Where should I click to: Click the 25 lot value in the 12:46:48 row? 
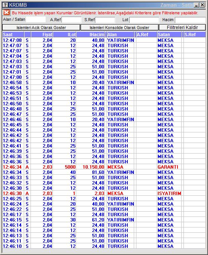point(73,109)
